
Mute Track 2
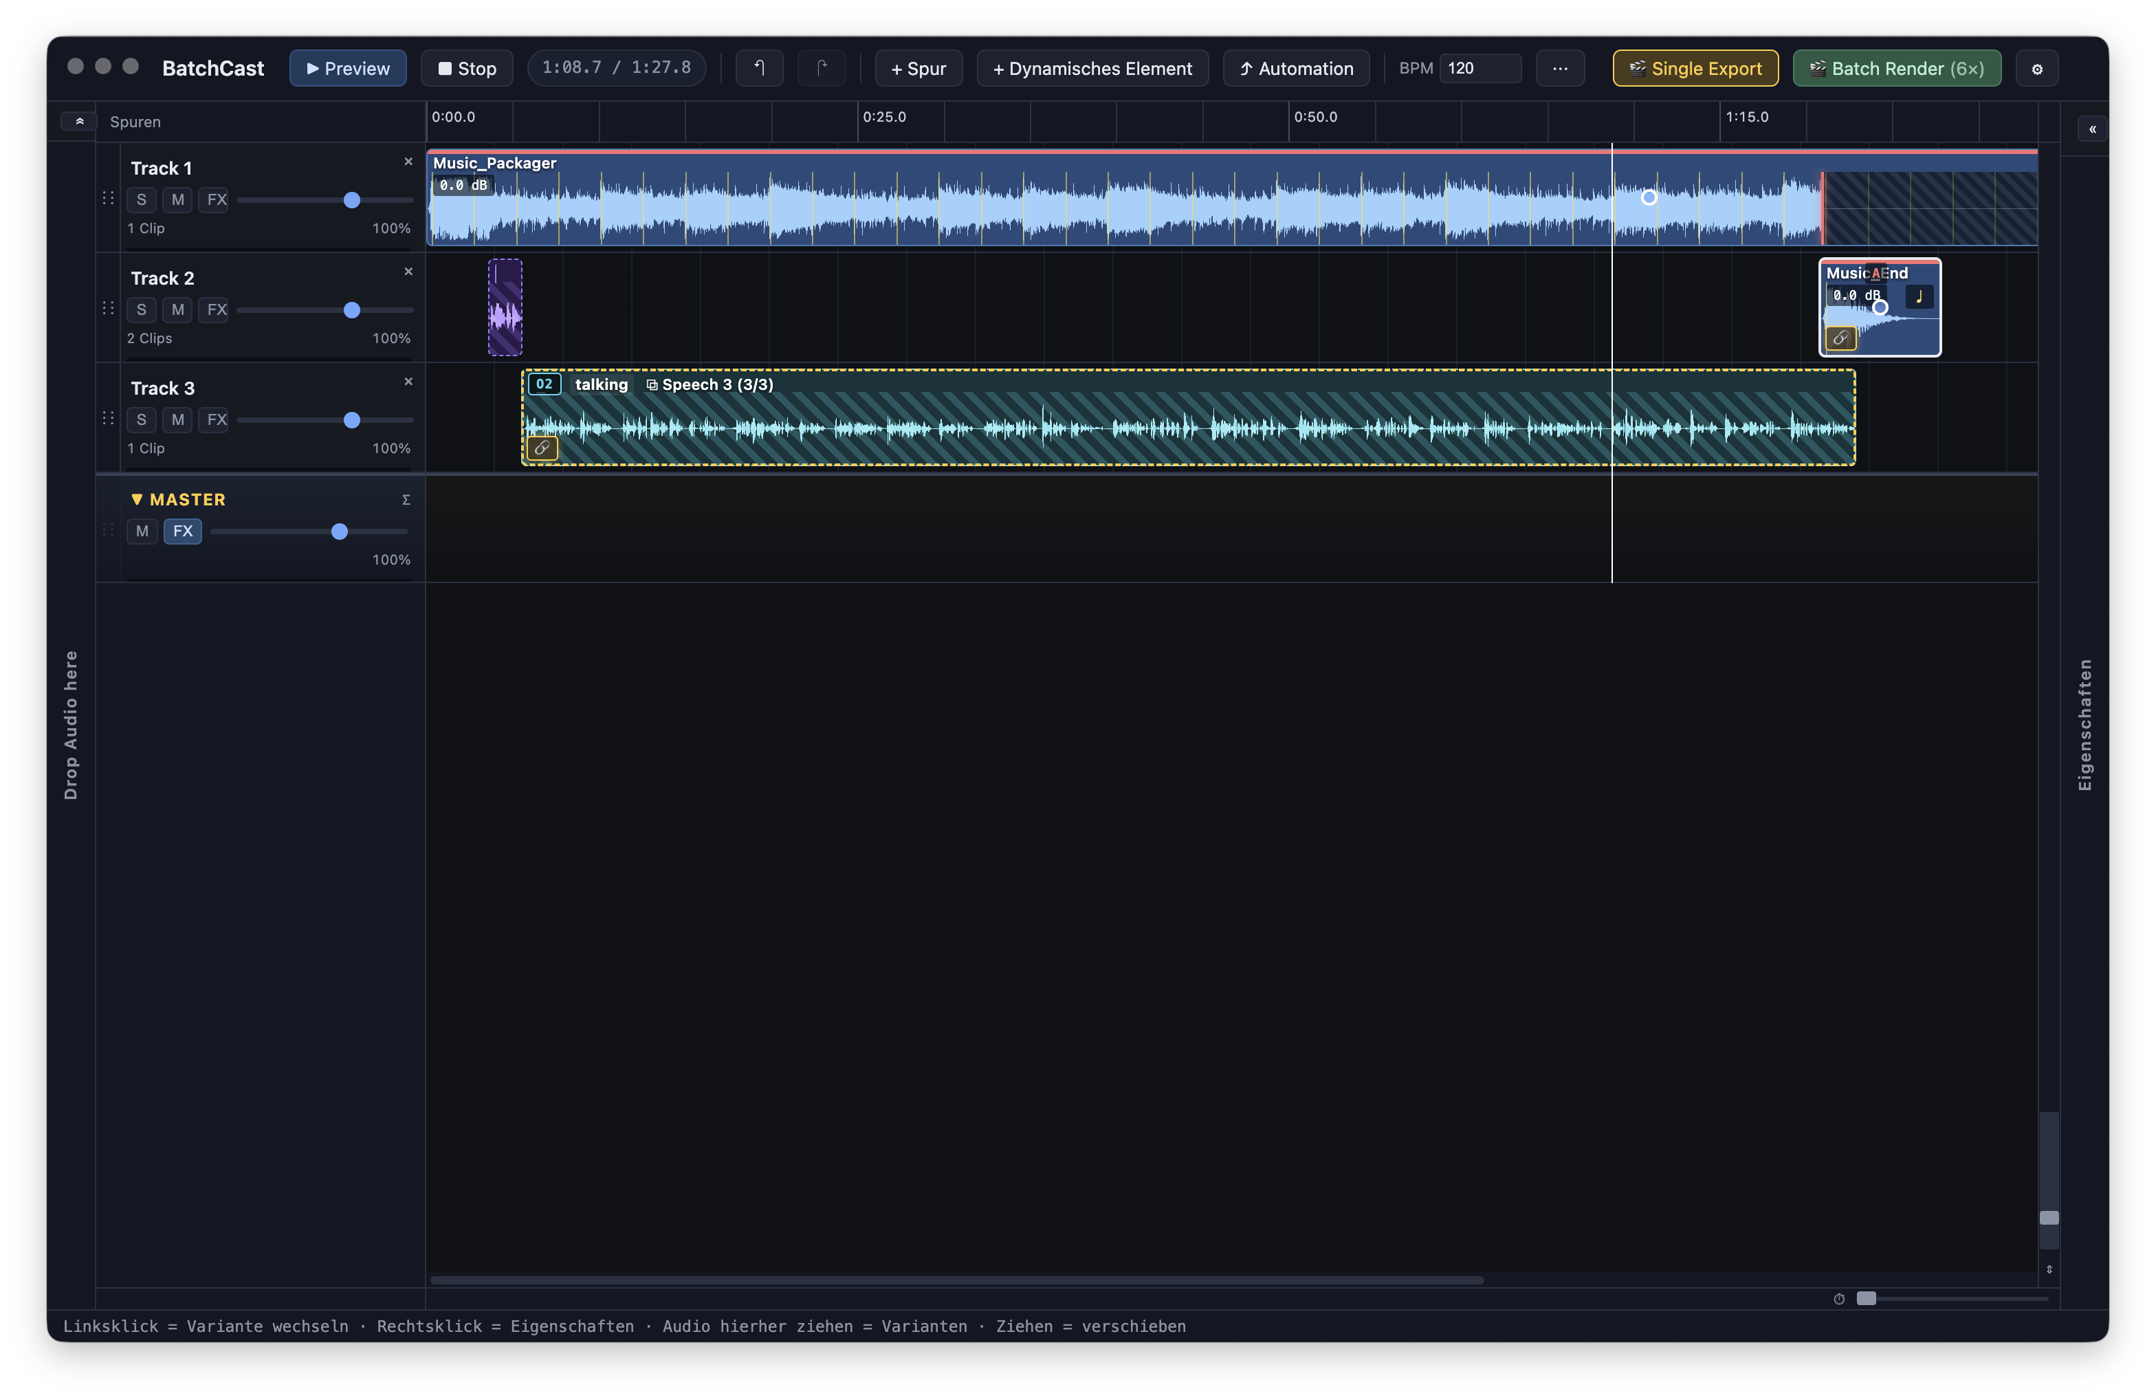point(177,310)
